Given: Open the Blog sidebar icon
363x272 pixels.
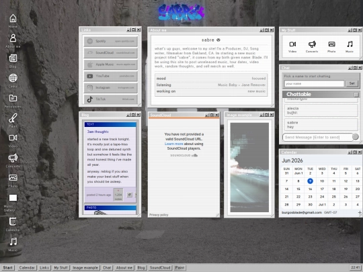Looking at the screenshot, I should [x=13, y=58].
